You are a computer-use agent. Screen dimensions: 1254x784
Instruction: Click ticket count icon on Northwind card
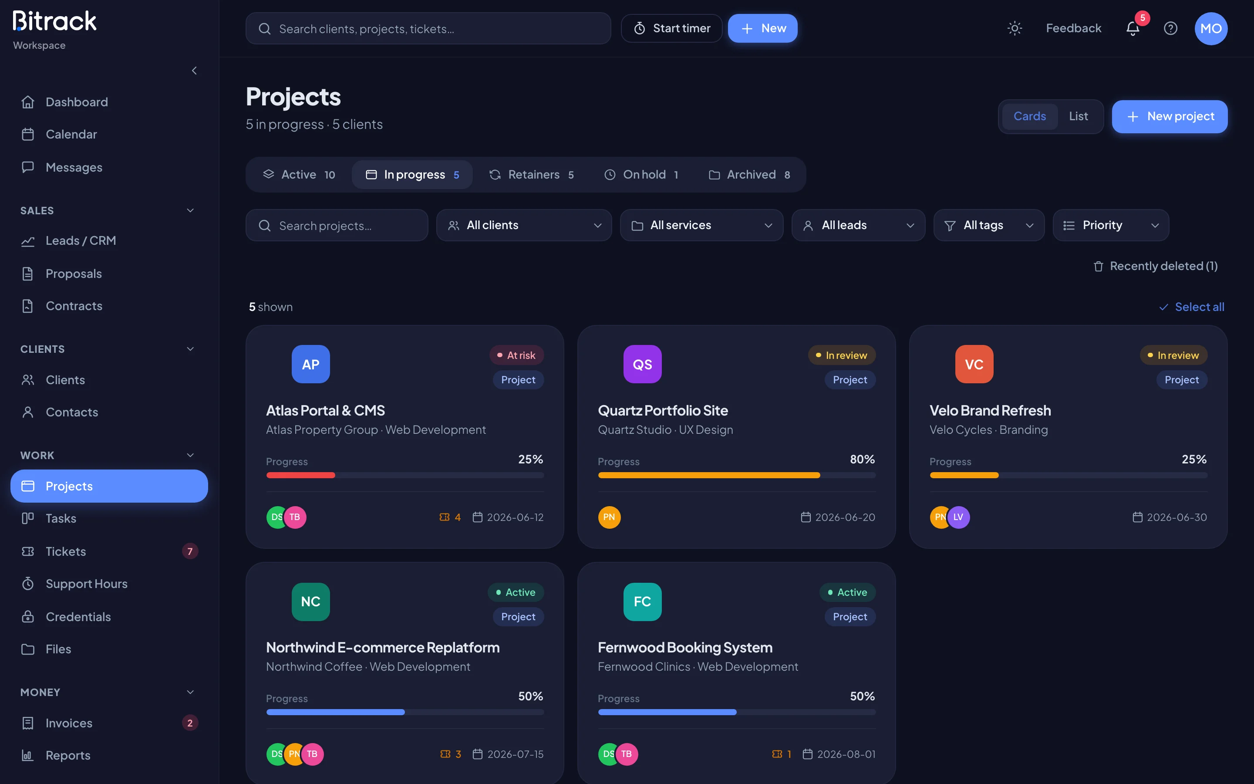point(445,754)
